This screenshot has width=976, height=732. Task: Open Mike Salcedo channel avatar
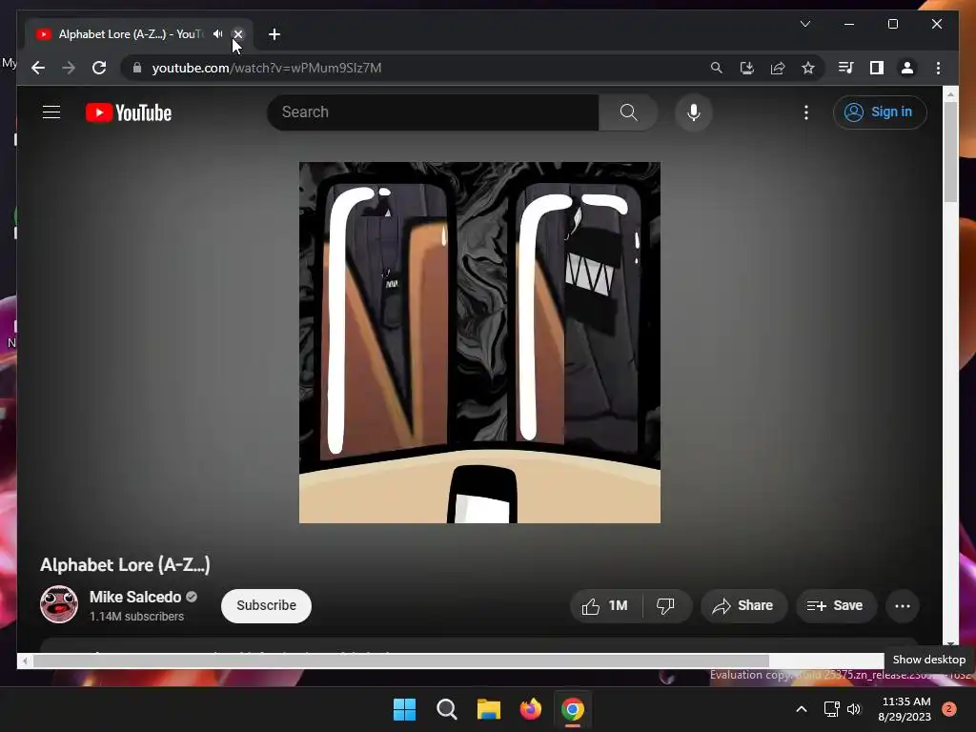59,604
